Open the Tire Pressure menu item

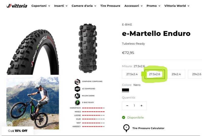[110, 6]
